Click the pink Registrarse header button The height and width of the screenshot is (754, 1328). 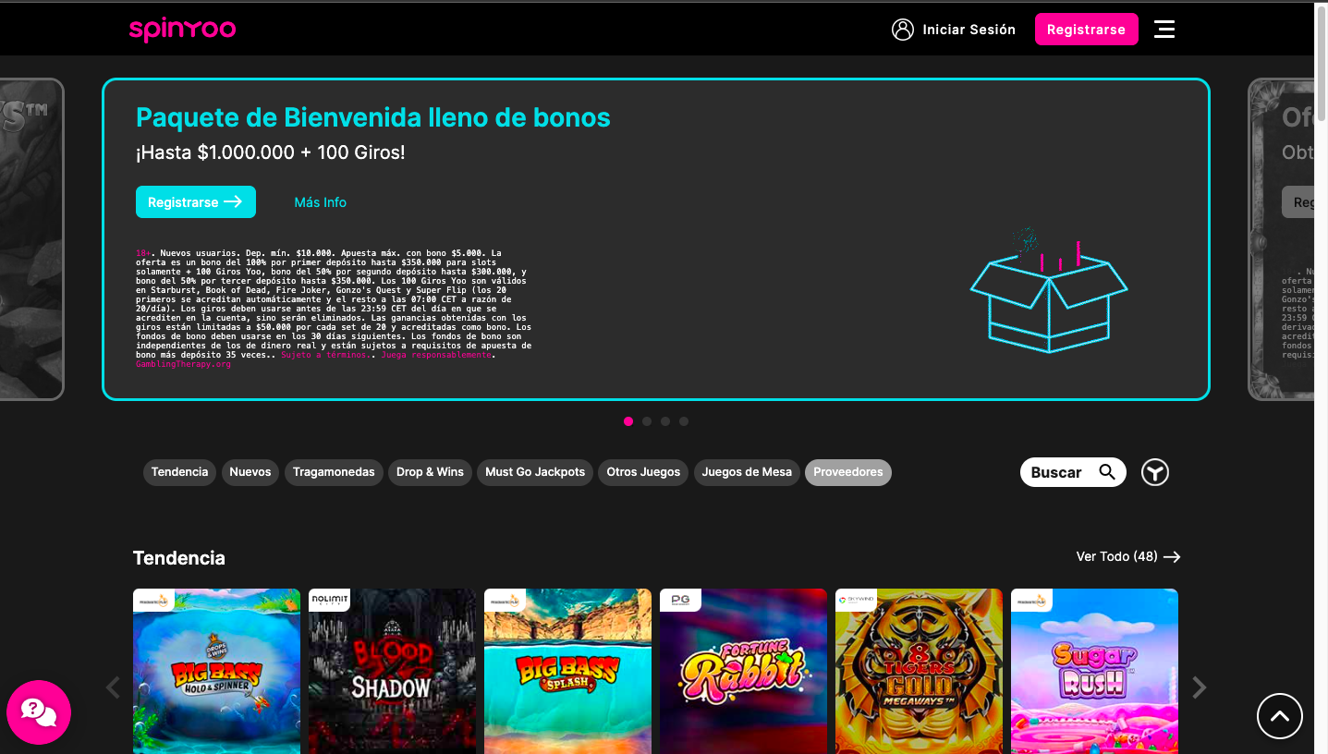(x=1086, y=30)
